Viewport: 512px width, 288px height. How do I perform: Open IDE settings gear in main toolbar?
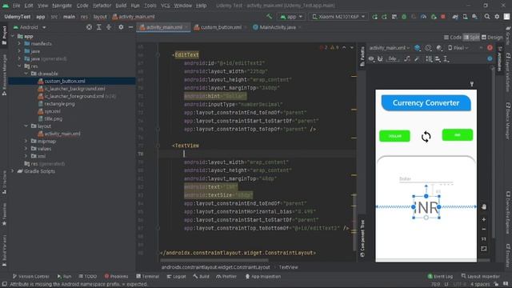tap(497, 17)
